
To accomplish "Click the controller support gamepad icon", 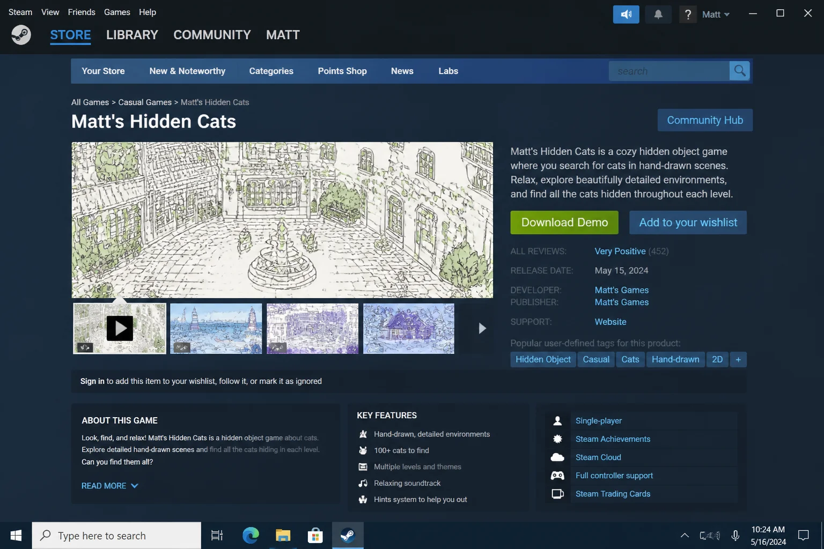I will 557,476.
